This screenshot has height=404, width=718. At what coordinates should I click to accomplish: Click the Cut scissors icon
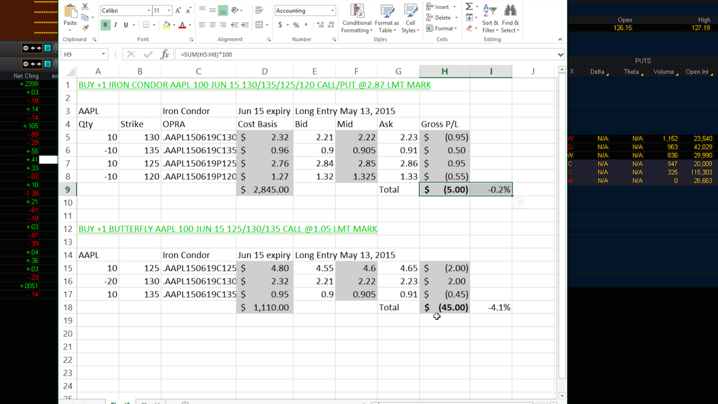(85, 7)
